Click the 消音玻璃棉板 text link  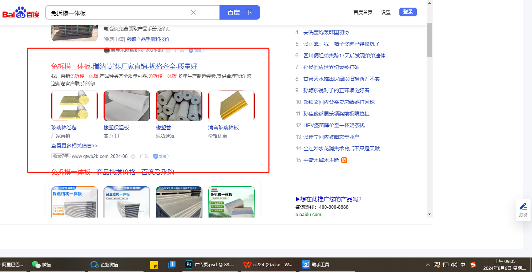pyautogui.click(x=223, y=127)
